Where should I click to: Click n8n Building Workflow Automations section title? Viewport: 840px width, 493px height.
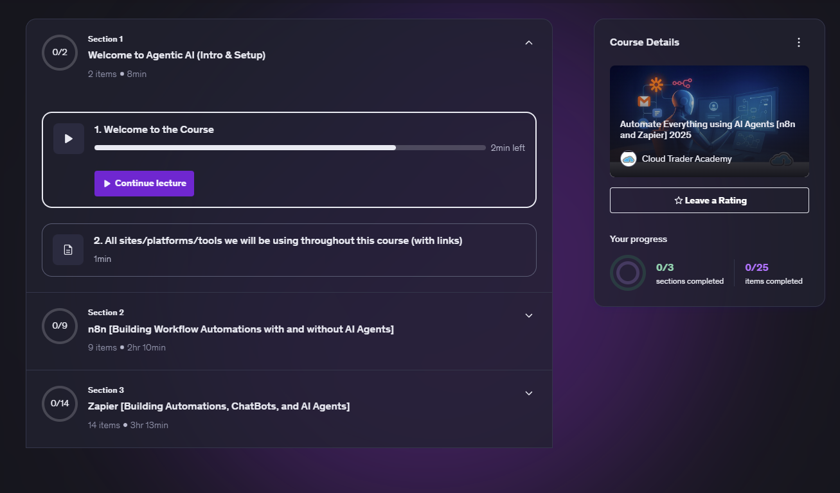tap(241, 329)
